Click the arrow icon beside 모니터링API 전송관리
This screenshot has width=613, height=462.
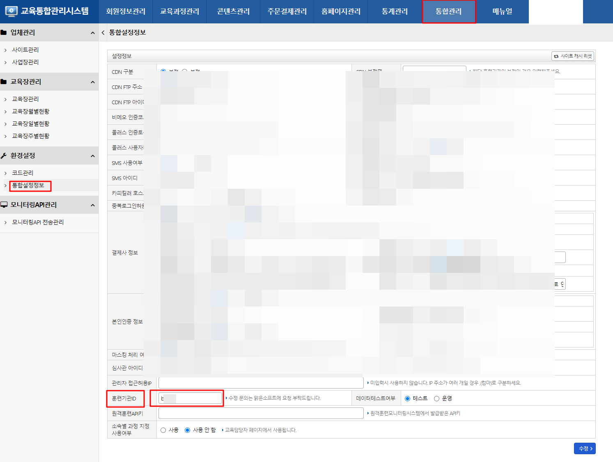pyautogui.click(x=6, y=222)
